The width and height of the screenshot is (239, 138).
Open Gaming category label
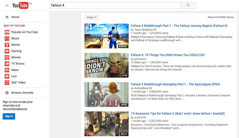pyautogui.click(x=16, y=51)
